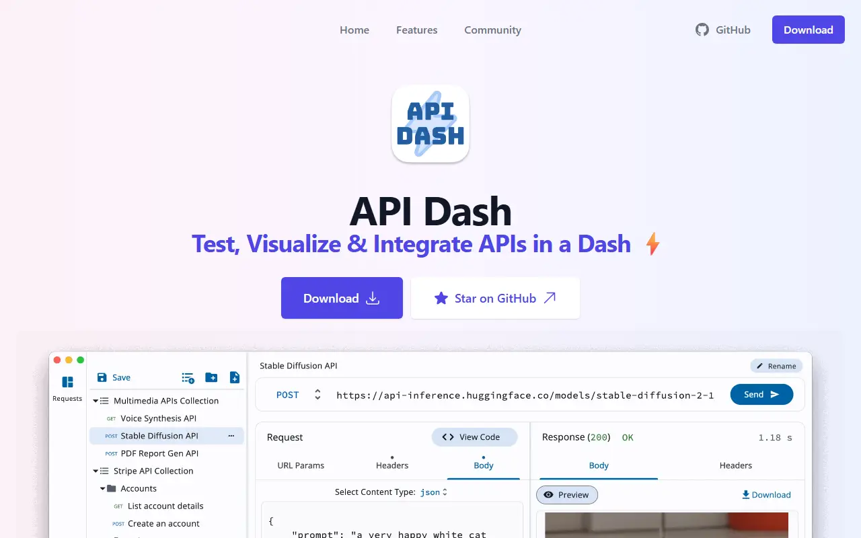Click the new request file icon
The width and height of the screenshot is (861, 538).
tap(235, 377)
